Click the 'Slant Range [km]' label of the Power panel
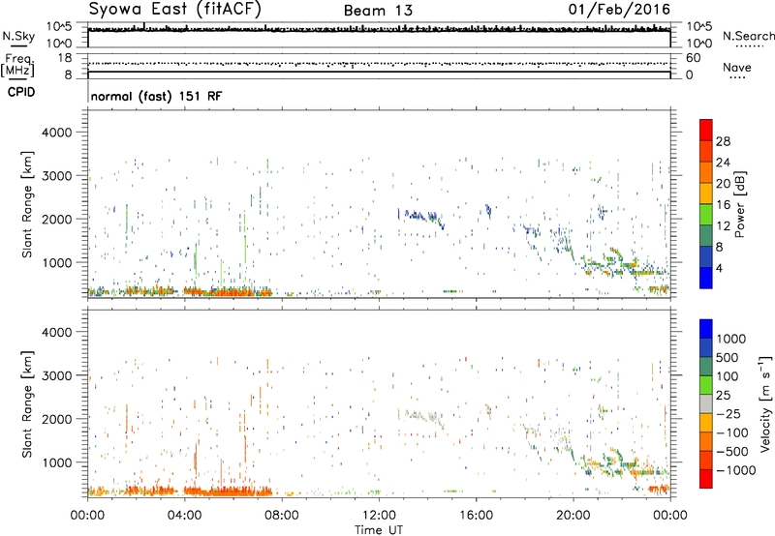This screenshot has height=536, width=775. coord(27,204)
